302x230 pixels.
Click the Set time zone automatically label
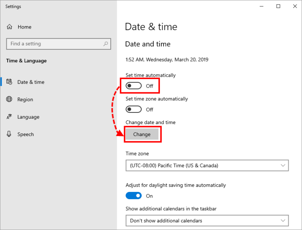(x=157, y=99)
